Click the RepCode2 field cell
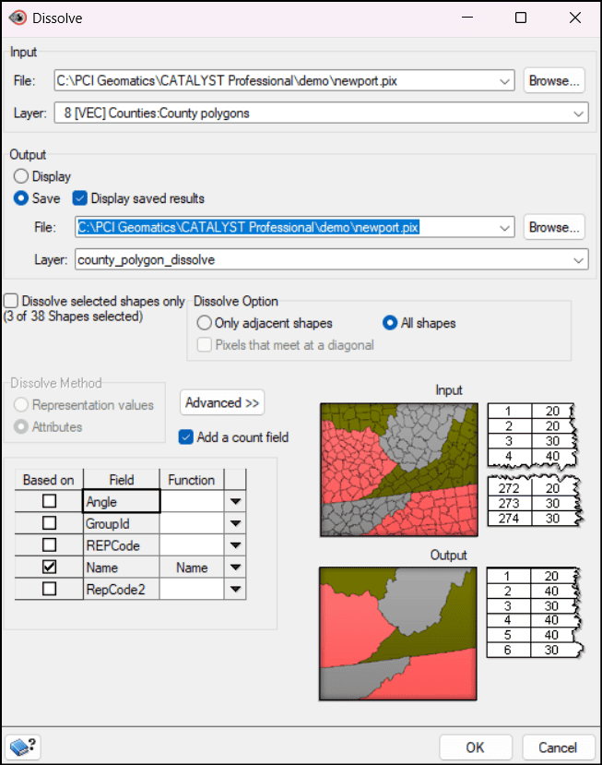The height and width of the screenshot is (765, 602). [x=122, y=590]
